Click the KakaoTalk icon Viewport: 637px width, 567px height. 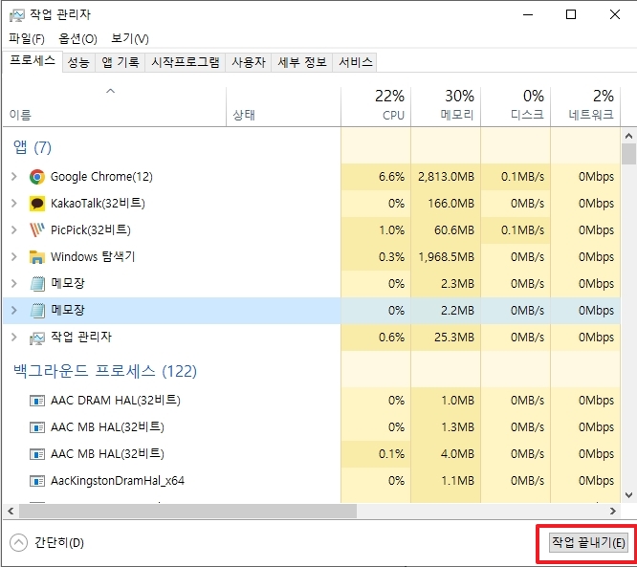(37, 204)
